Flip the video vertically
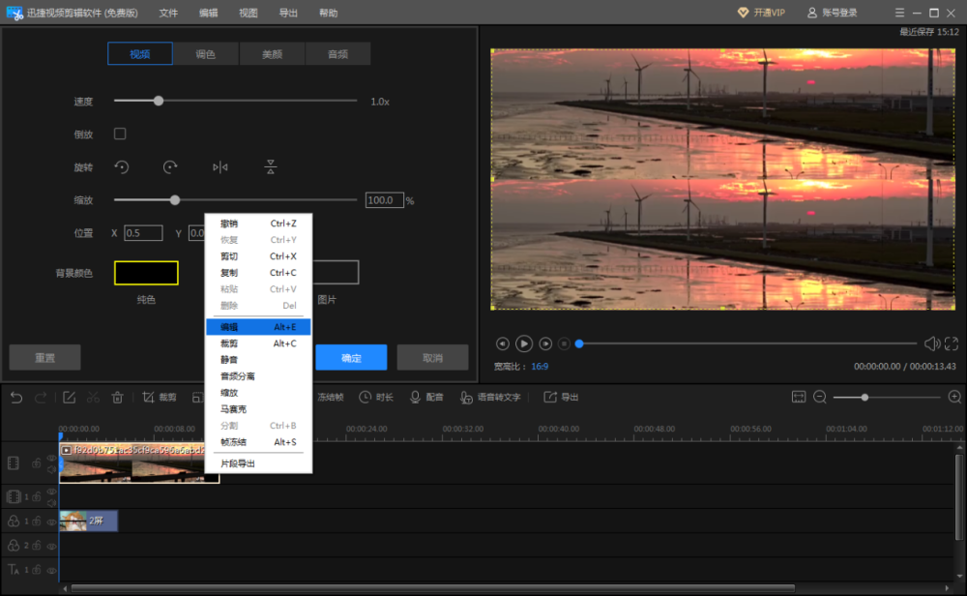The image size is (967, 596). pos(271,167)
